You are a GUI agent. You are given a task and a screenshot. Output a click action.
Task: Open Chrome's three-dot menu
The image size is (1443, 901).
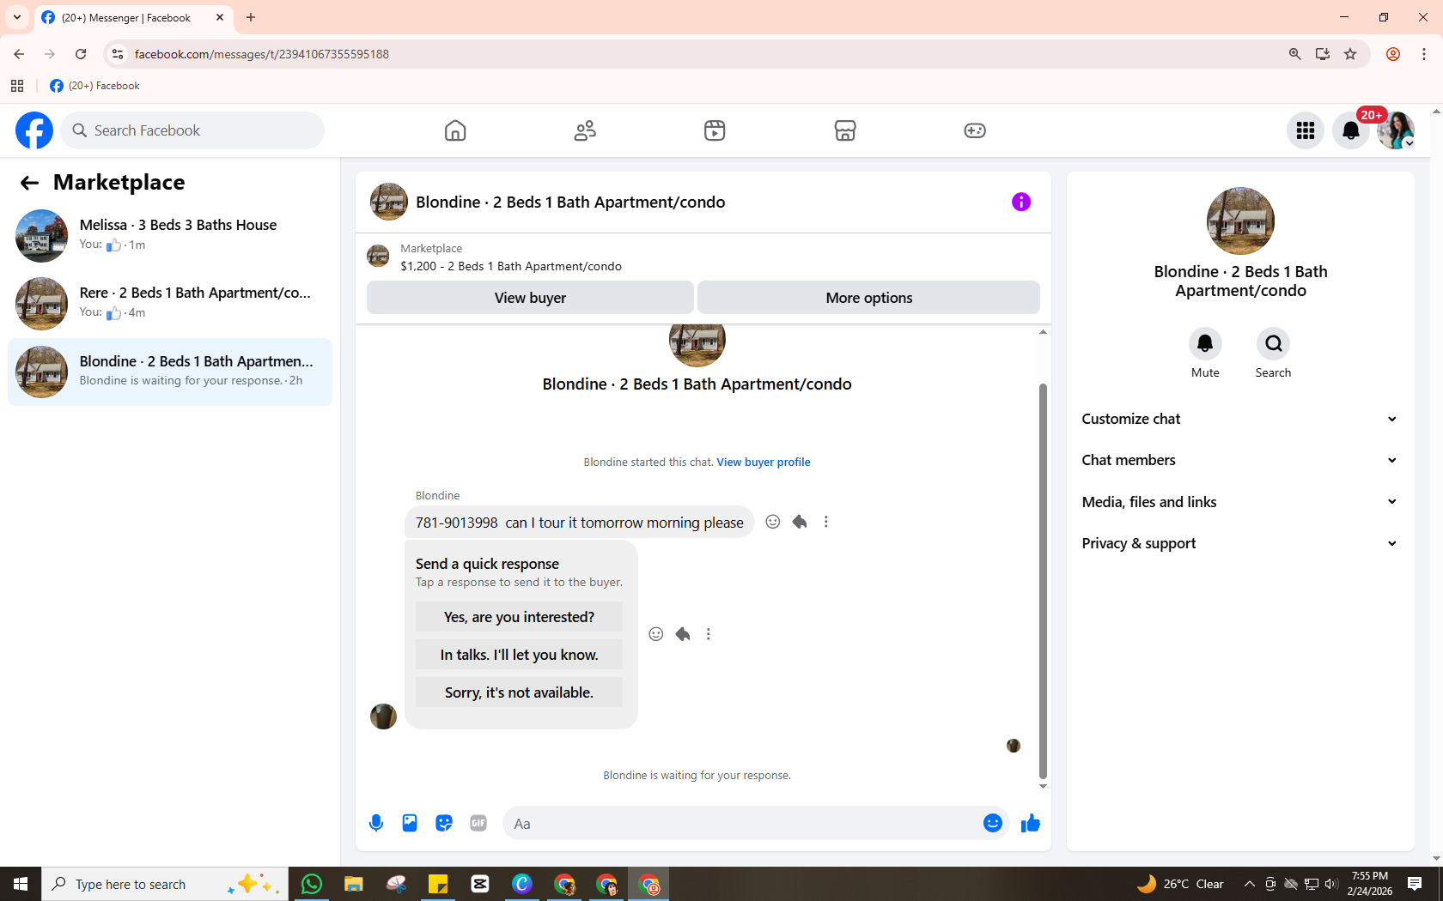(1424, 54)
